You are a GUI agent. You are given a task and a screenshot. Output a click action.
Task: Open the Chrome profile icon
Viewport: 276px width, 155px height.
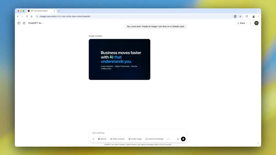point(253,16)
